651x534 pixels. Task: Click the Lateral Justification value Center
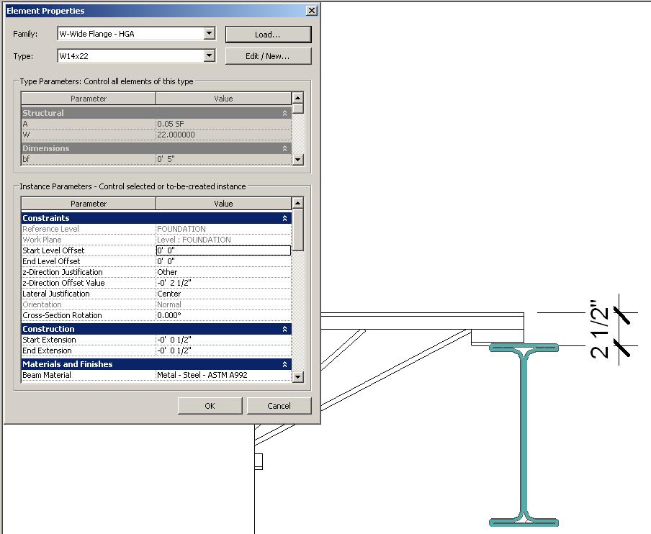coord(223,294)
